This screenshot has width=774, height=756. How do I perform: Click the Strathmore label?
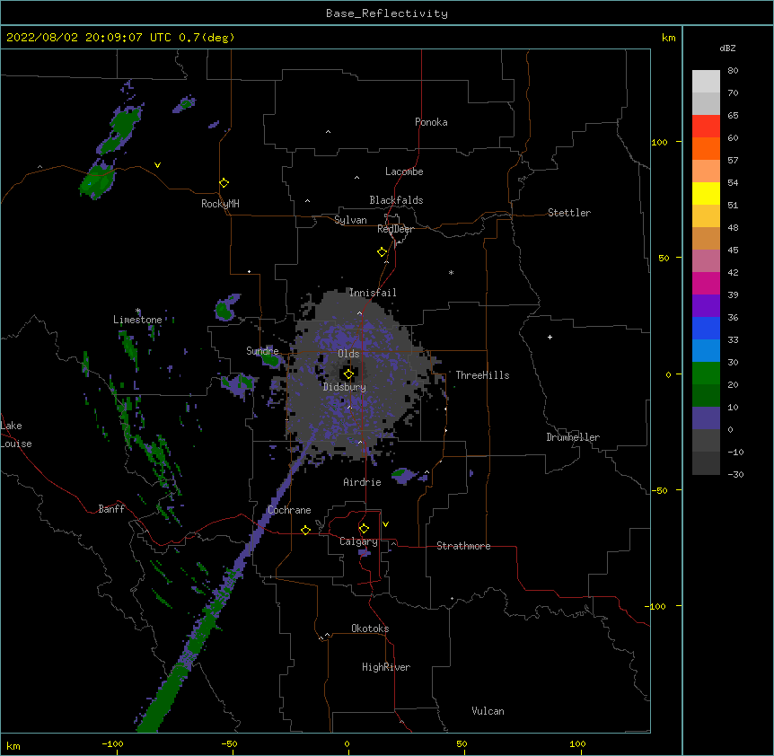pos(463,546)
